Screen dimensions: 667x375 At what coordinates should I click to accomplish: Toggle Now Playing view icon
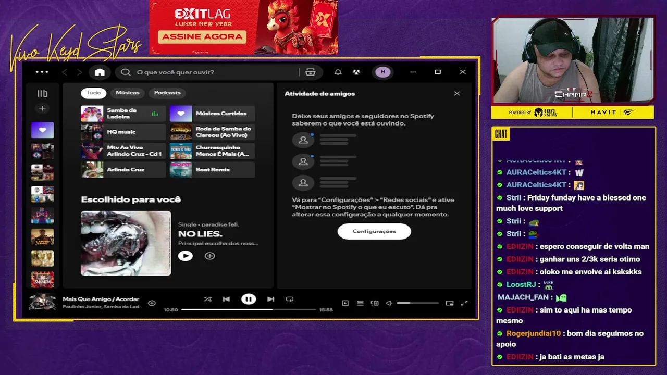point(345,303)
